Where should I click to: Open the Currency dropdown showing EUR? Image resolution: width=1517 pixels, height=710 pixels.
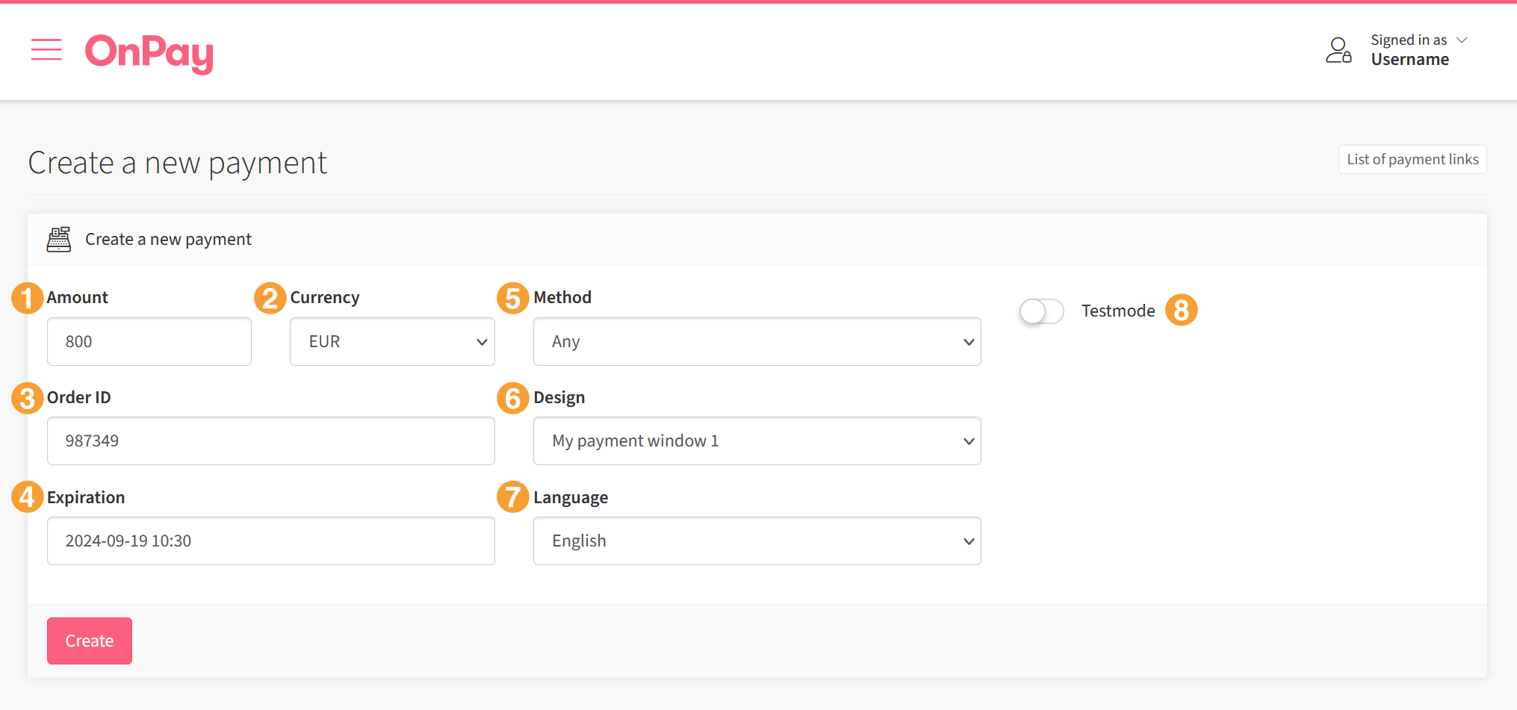pyautogui.click(x=391, y=341)
